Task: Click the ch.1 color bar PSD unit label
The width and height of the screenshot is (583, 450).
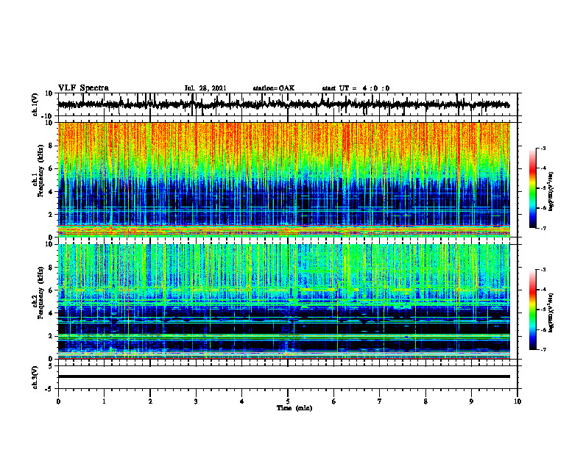Action: (x=551, y=191)
